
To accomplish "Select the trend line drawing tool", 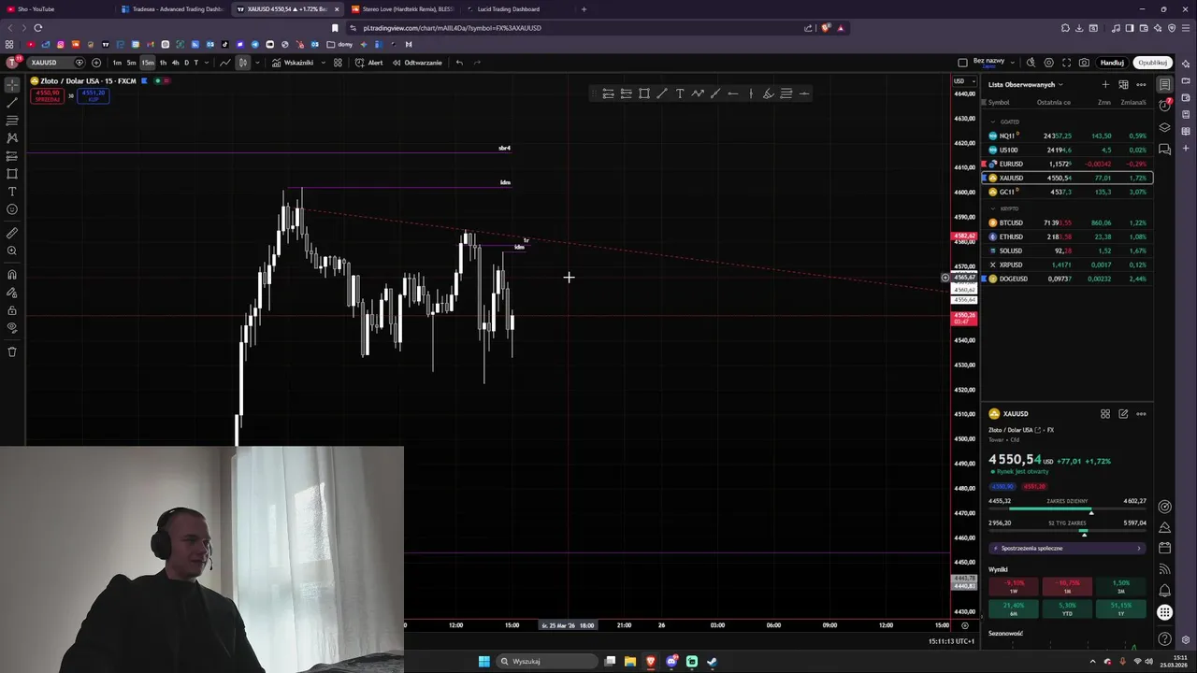I will tap(12, 103).
